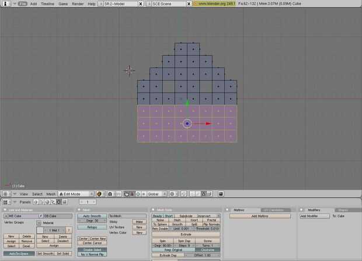Image resolution: width=362 pixels, height=261 pixels.
Task: Click the question mark material button
Action: (x=68, y=230)
